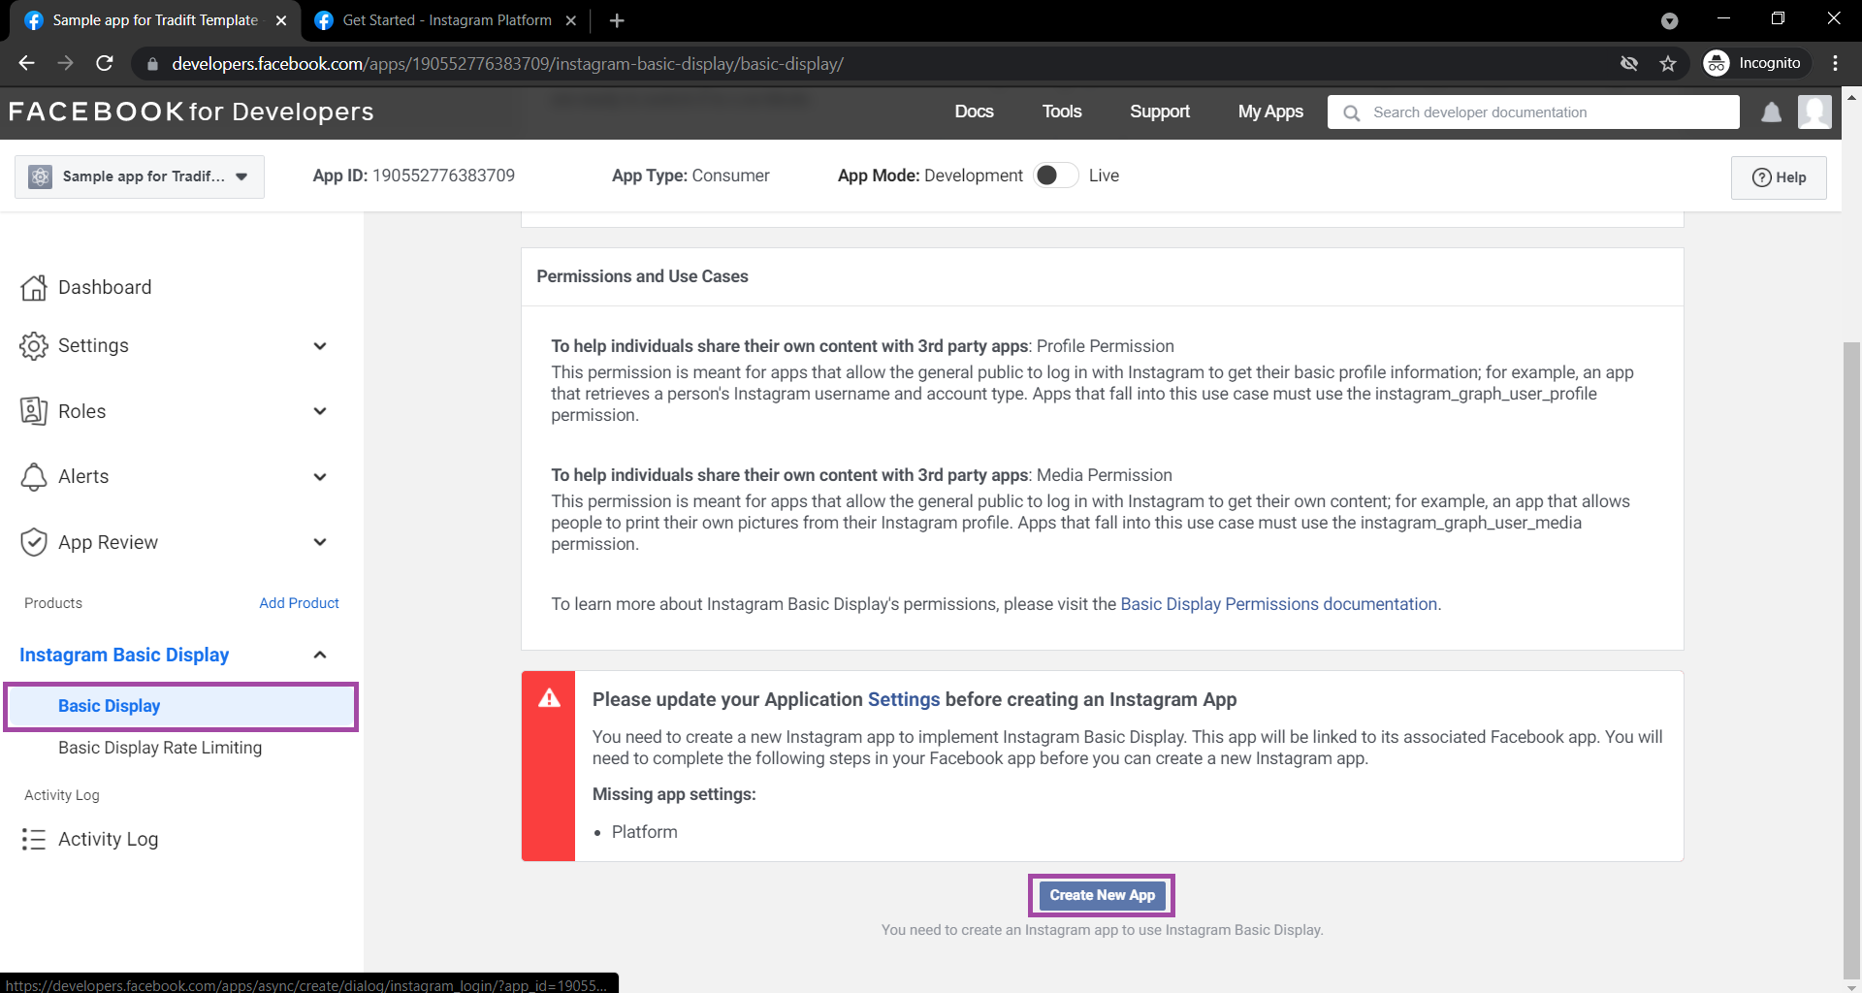Open My Apps menu
This screenshot has width=1862, height=993.
coord(1270,112)
